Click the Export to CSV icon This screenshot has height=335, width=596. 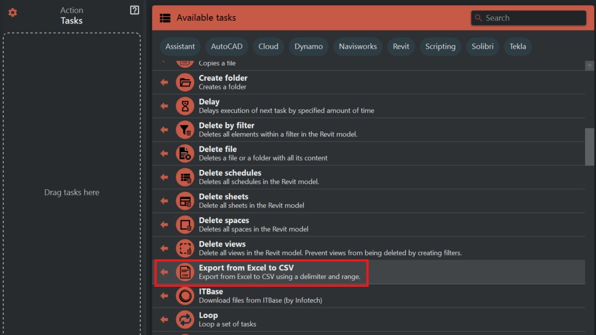pyautogui.click(x=185, y=272)
